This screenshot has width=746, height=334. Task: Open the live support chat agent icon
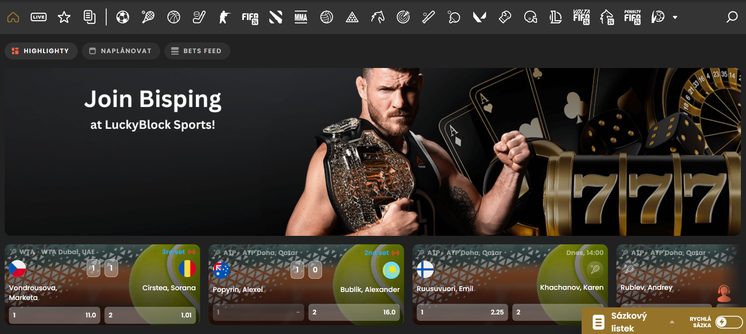click(x=724, y=294)
